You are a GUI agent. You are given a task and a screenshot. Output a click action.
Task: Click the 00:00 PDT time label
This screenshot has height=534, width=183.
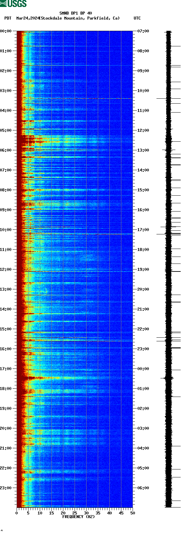pyautogui.click(x=6, y=31)
